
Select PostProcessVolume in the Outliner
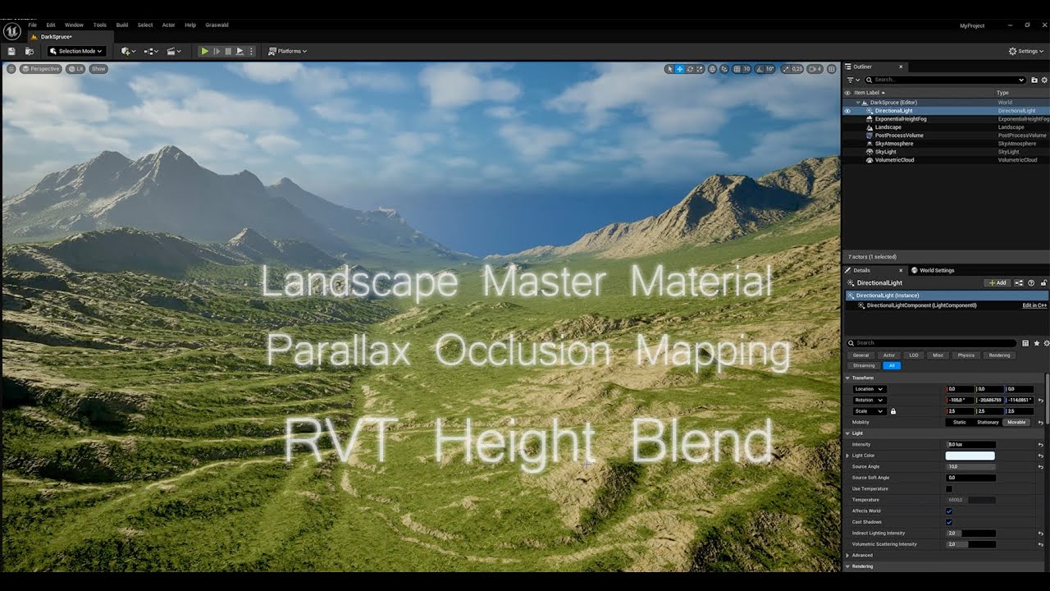click(899, 135)
